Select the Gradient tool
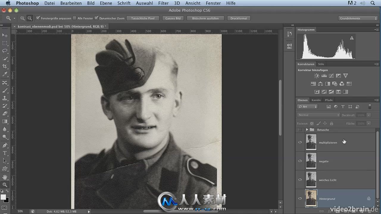Viewport: 381px width, 214px height. (5, 122)
